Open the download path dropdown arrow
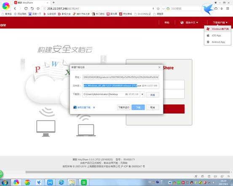This screenshot has height=186, width=233. [x=142, y=94]
